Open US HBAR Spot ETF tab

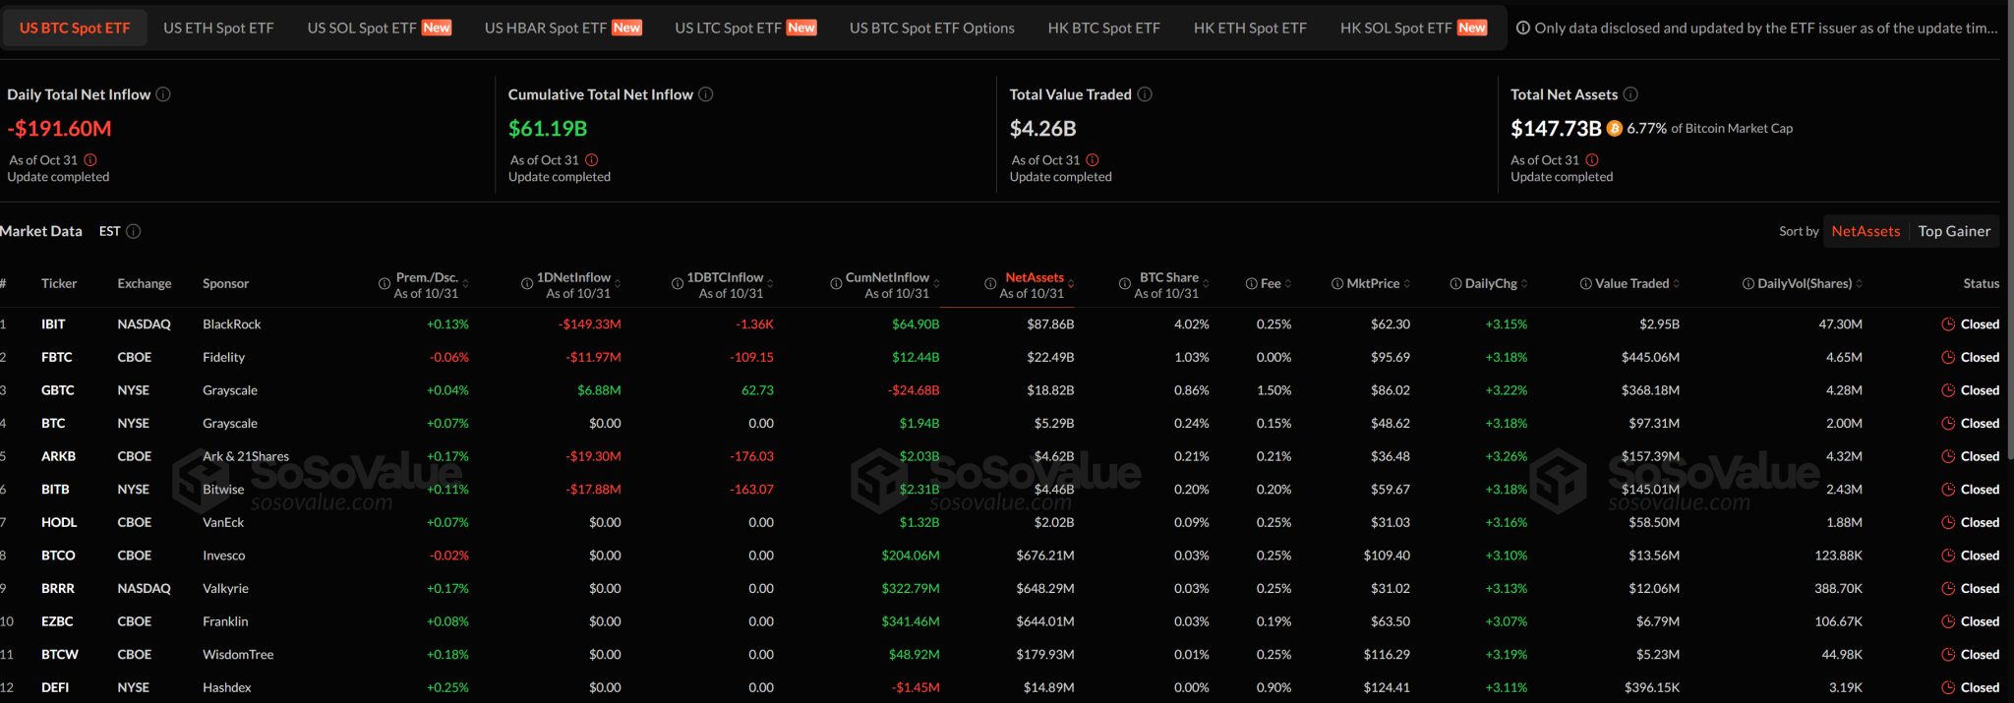coord(563,28)
